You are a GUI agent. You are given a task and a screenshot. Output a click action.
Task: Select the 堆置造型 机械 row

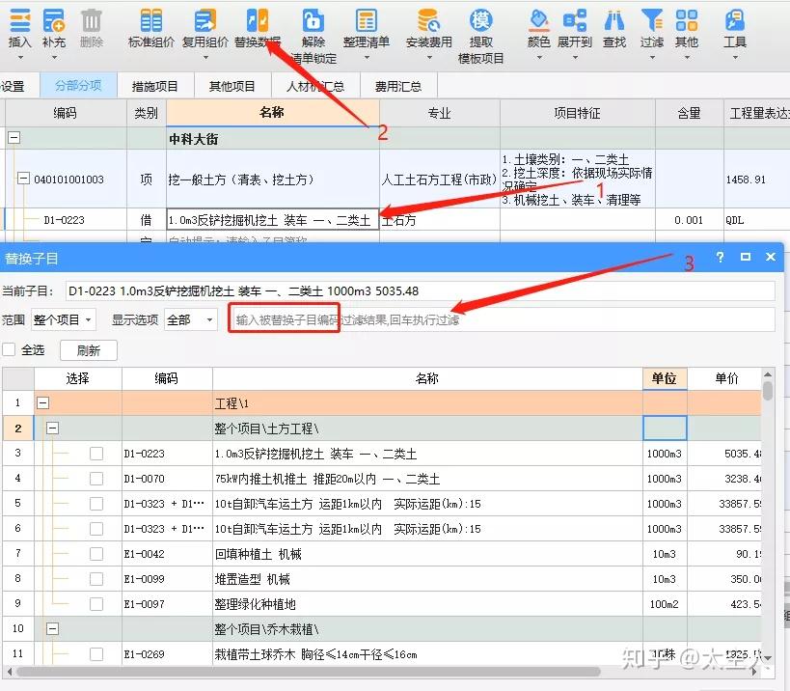(381, 579)
